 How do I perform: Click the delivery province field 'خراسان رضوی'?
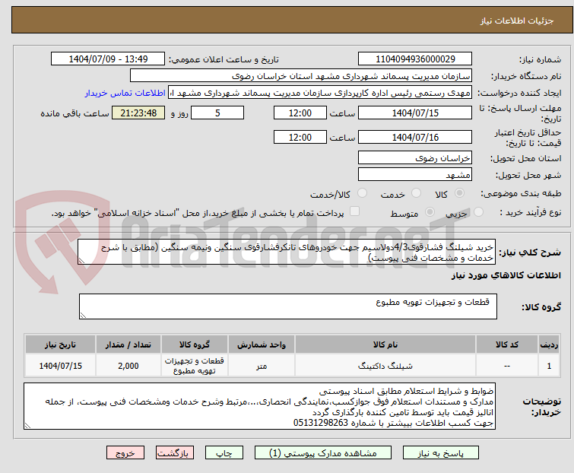coord(415,157)
